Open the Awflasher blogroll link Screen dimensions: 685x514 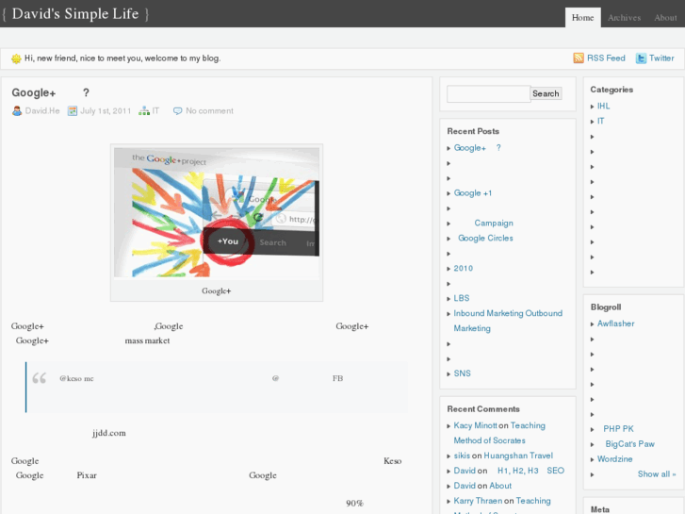pyautogui.click(x=615, y=323)
